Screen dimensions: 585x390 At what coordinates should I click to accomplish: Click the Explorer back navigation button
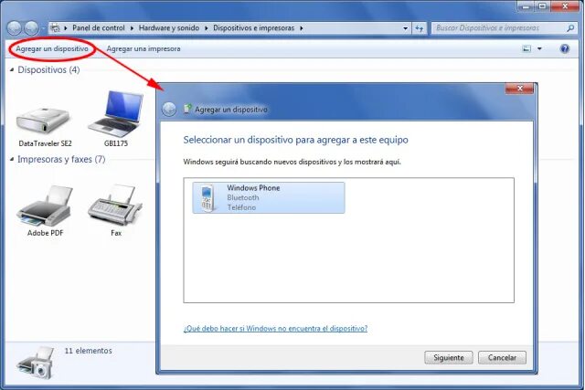15,28
